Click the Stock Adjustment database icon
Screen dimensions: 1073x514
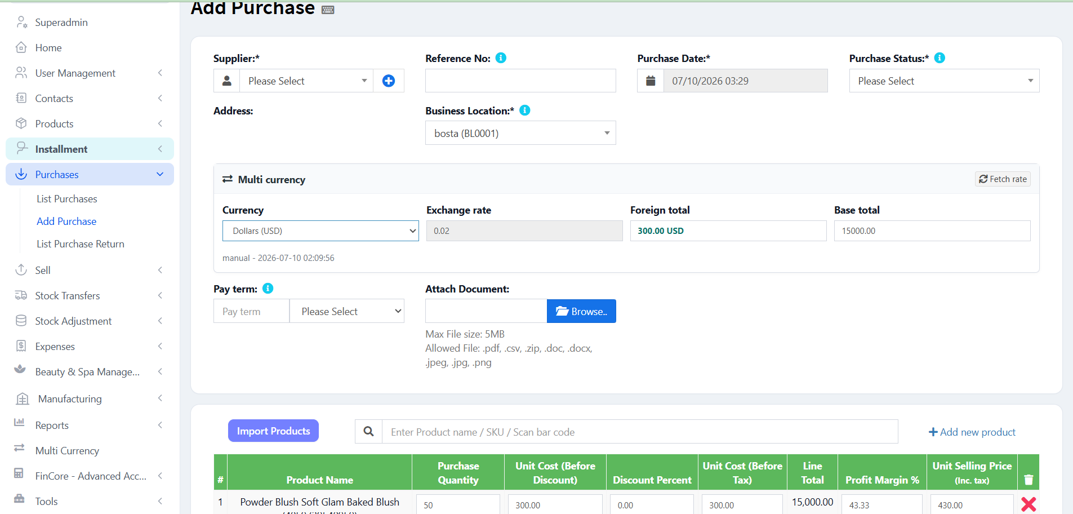click(x=21, y=321)
